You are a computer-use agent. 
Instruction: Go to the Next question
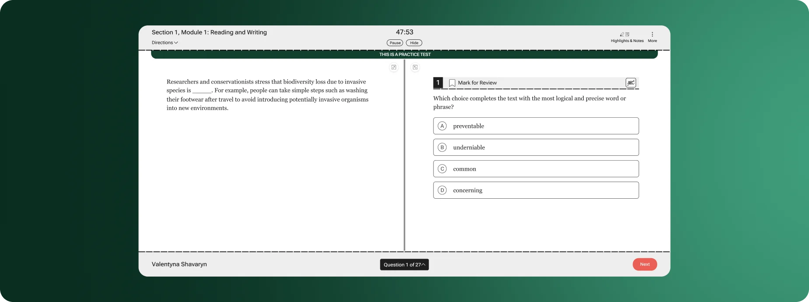pos(644,264)
